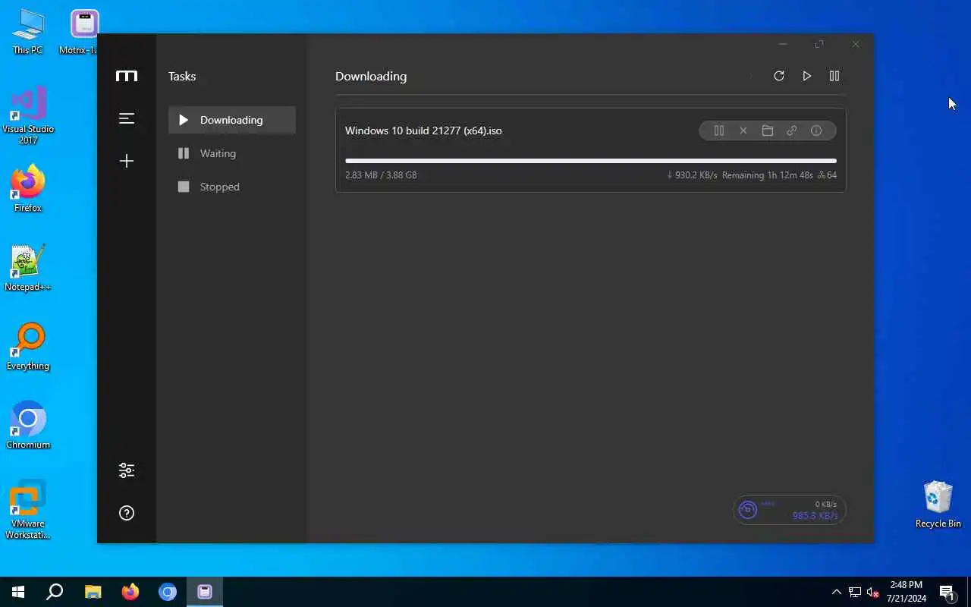Resume all tasks with the play icon

[806, 76]
